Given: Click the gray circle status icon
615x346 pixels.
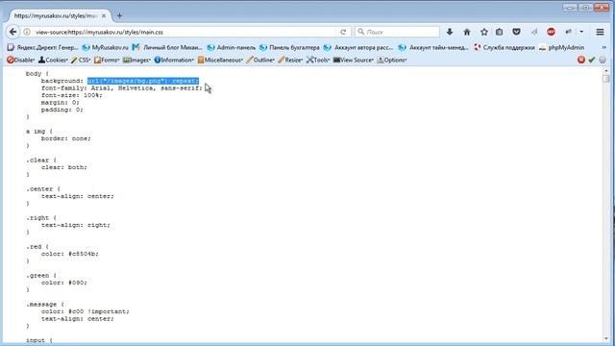Looking at the screenshot, I should pyautogui.click(x=603, y=60).
